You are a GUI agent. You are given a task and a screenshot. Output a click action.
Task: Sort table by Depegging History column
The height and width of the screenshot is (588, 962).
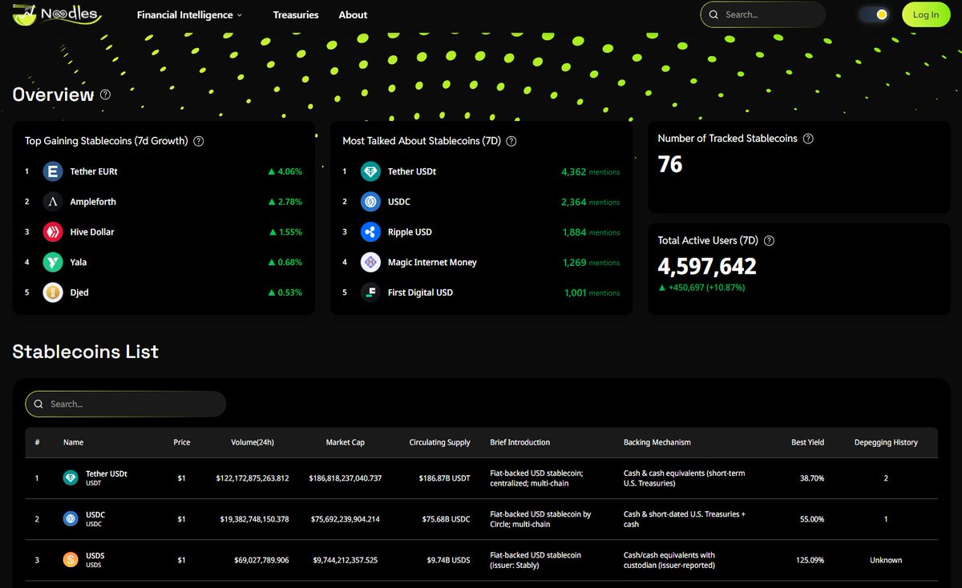click(886, 442)
